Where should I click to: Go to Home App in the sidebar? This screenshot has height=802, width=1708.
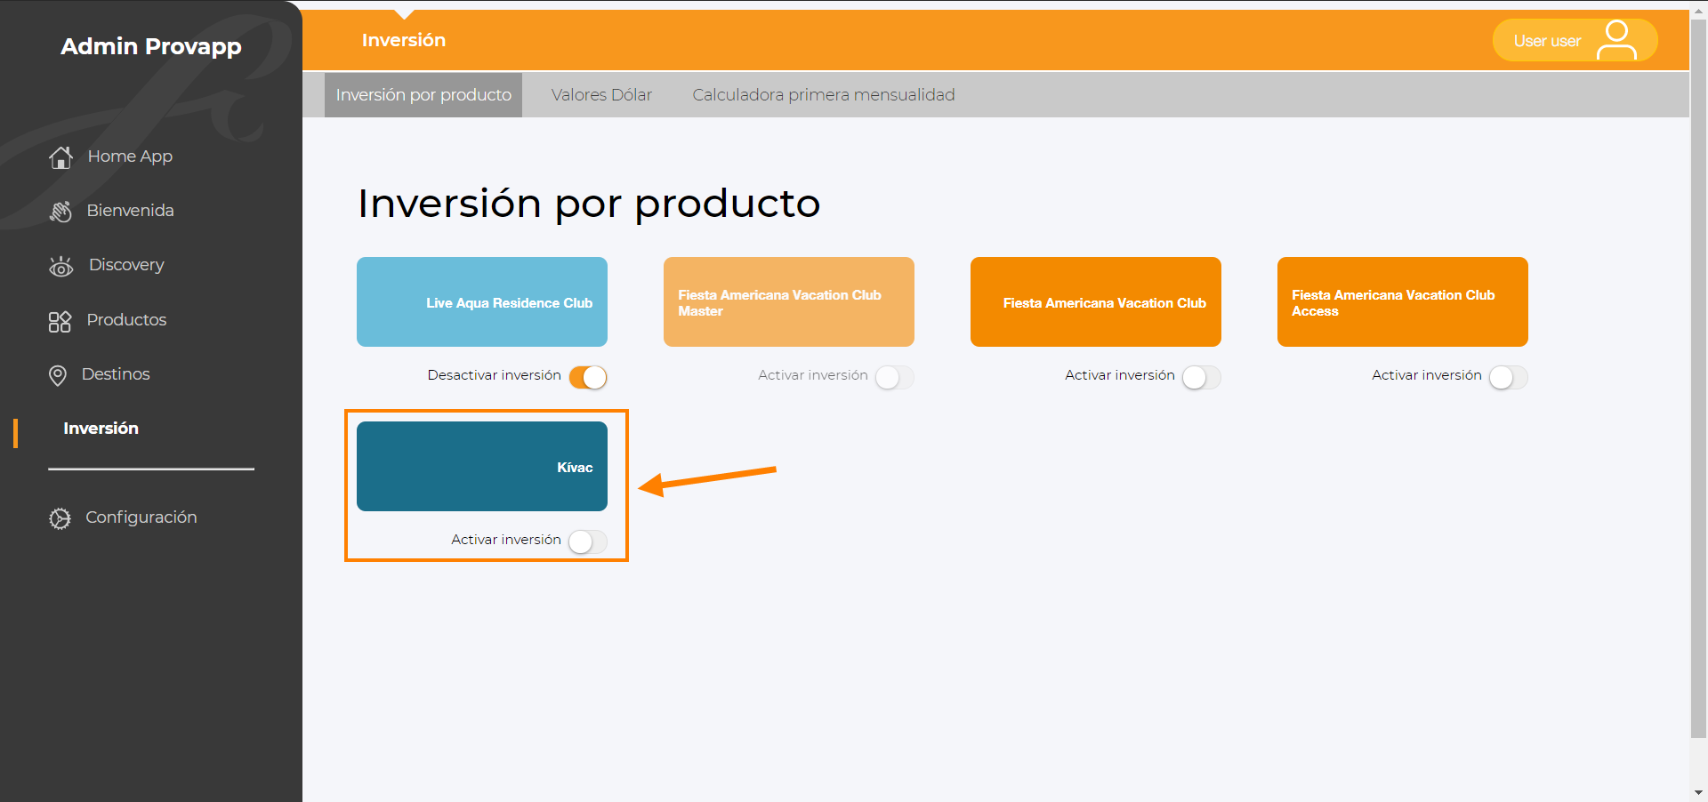click(x=130, y=156)
